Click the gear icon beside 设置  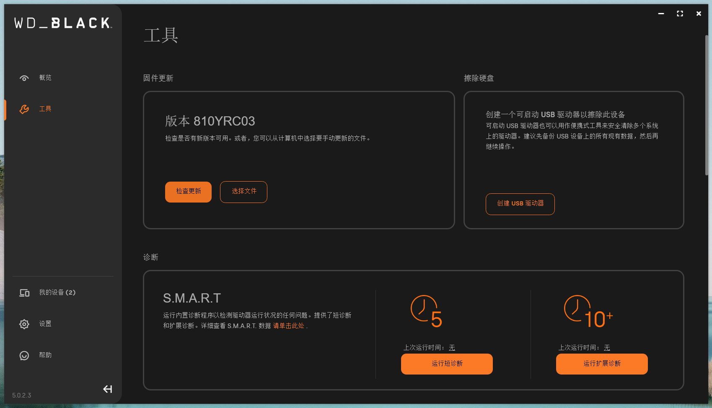(24, 324)
